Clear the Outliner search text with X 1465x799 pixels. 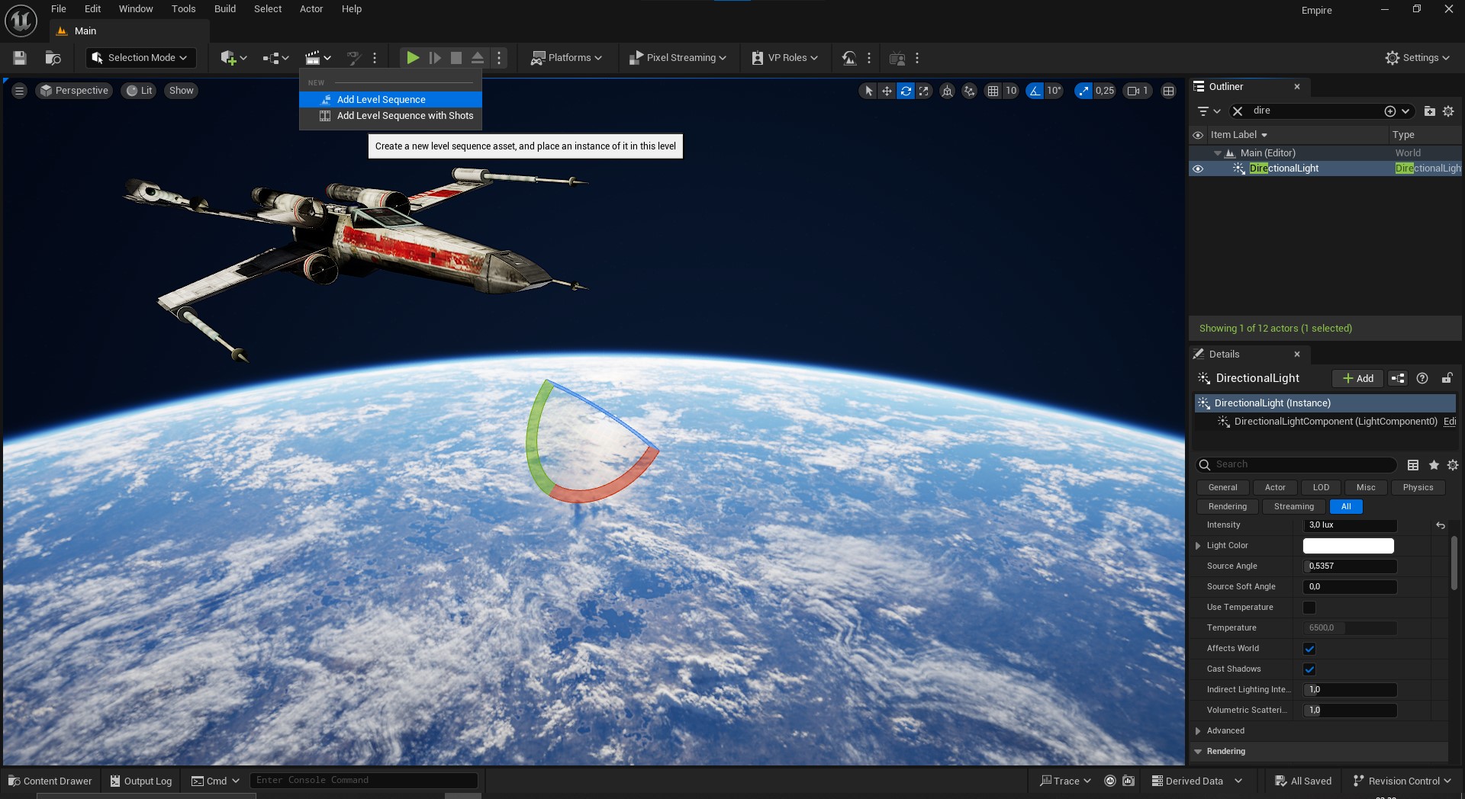pos(1238,111)
